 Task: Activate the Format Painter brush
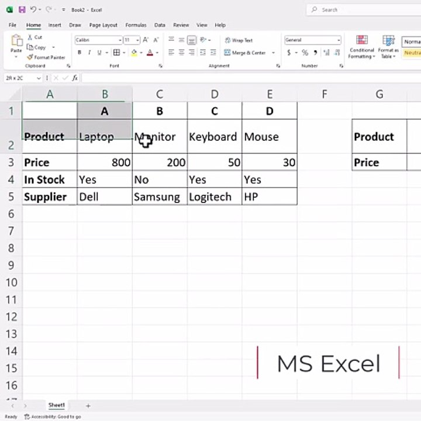coord(46,57)
